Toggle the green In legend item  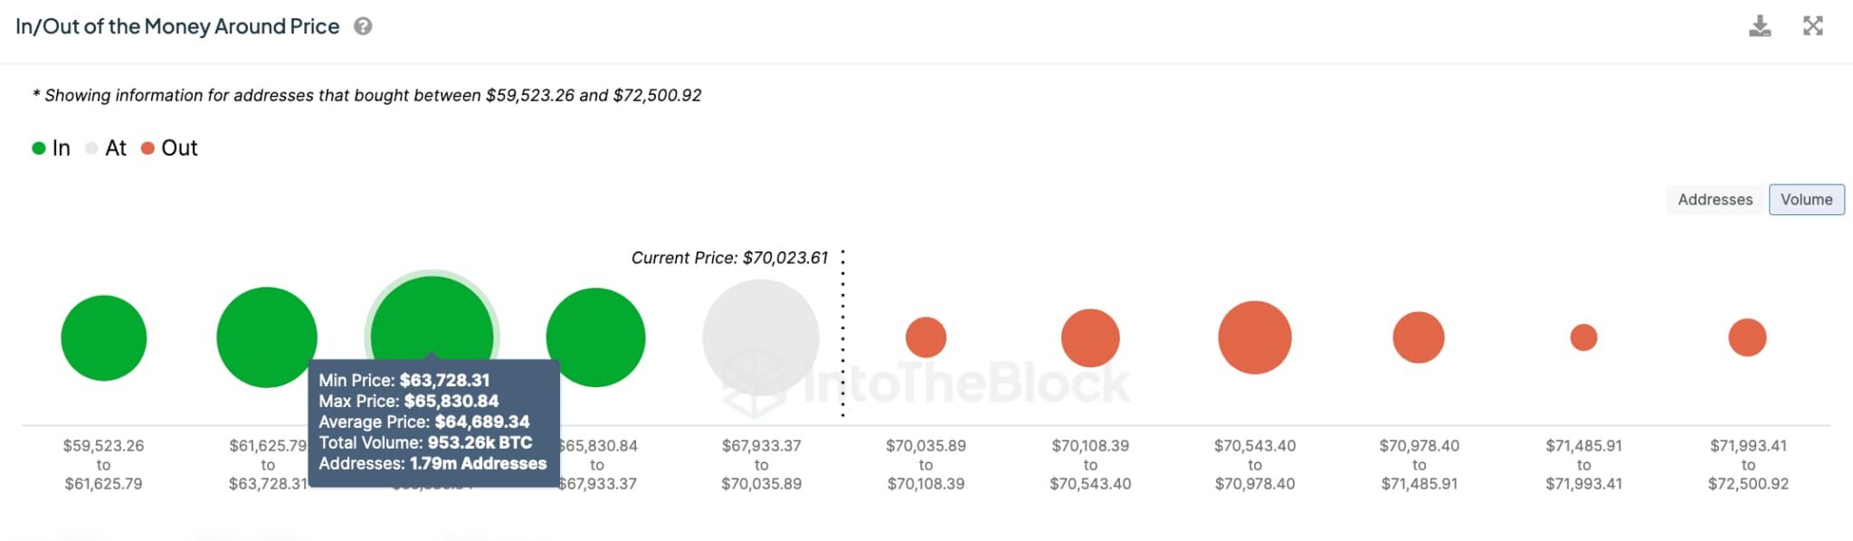(52, 148)
